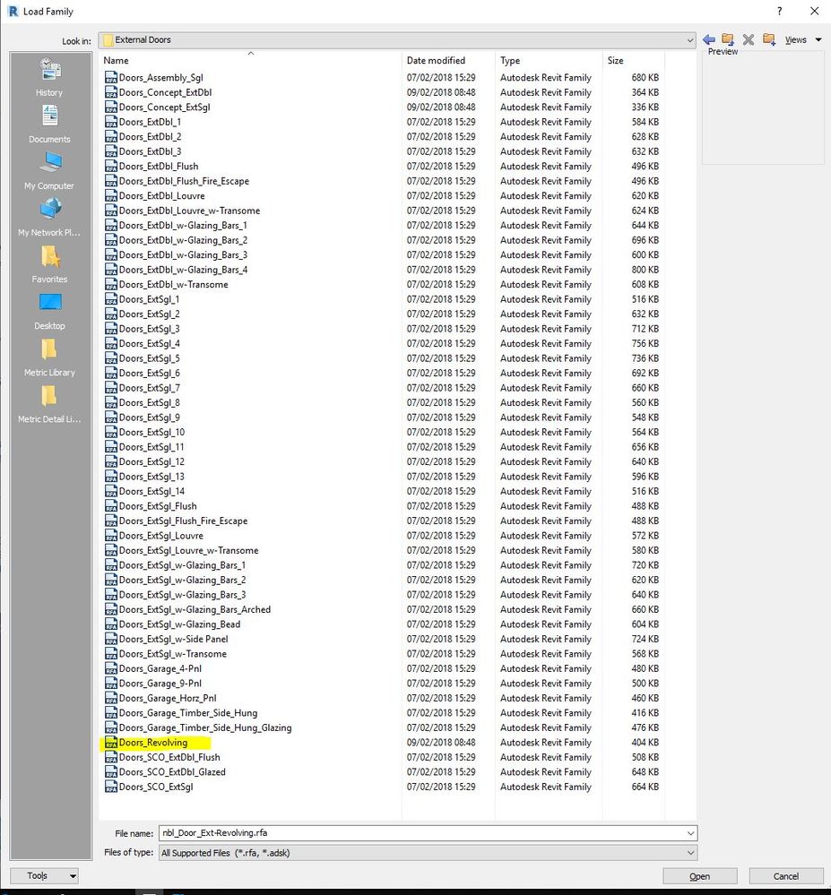Image resolution: width=831 pixels, height=895 pixels.
Task: Open the Documents places shortcut
Action: pos(49,124)
